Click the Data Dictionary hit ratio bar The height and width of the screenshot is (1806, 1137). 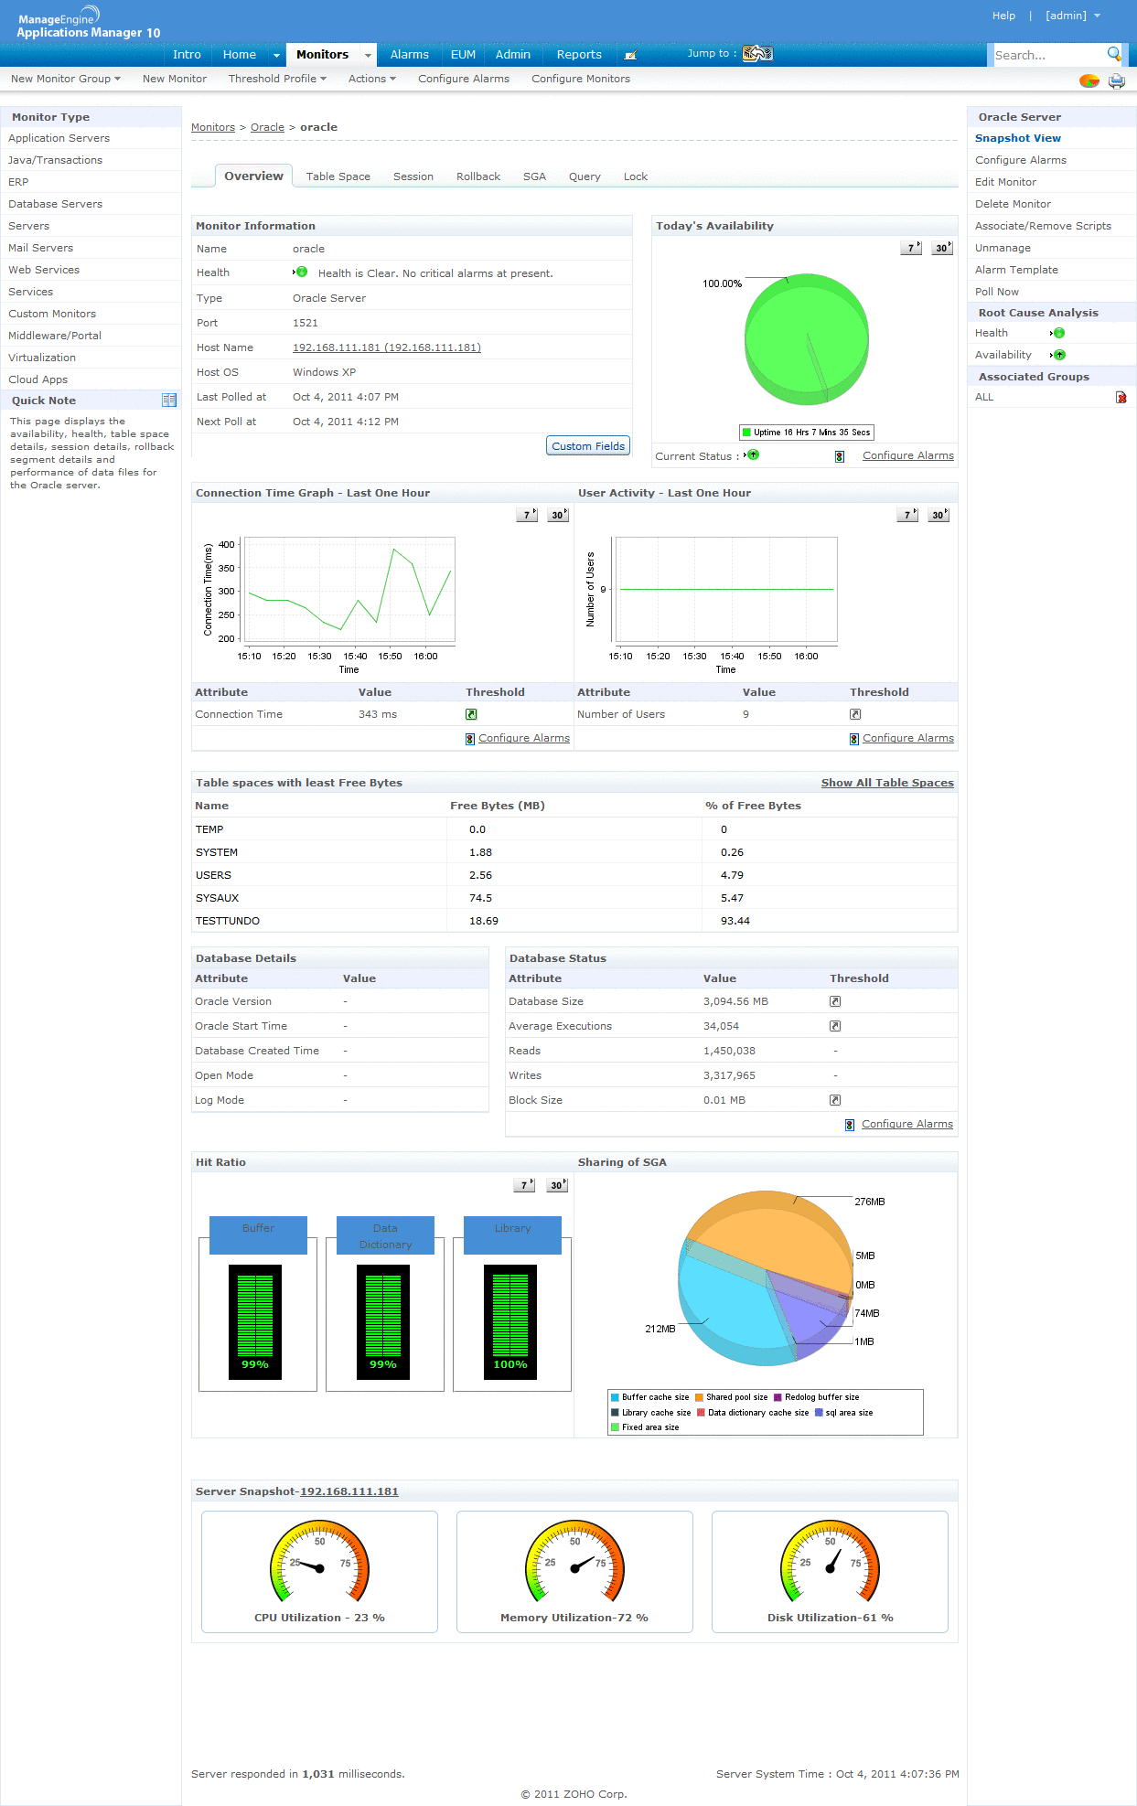tap(383, 1320)
